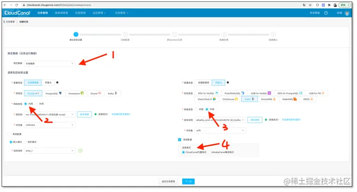Click the add database plus icon
357x192 pixels.
(80, 150)
